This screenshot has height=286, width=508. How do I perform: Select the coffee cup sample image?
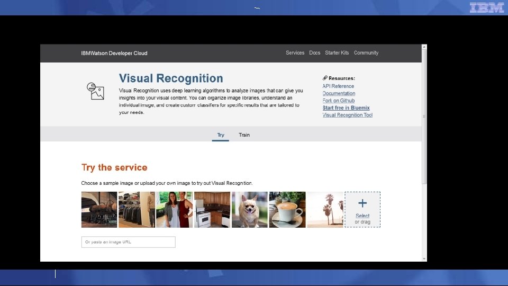click(287, 210)
